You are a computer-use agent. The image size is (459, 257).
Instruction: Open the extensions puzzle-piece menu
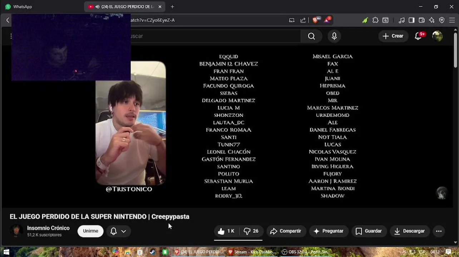(375, 20)
